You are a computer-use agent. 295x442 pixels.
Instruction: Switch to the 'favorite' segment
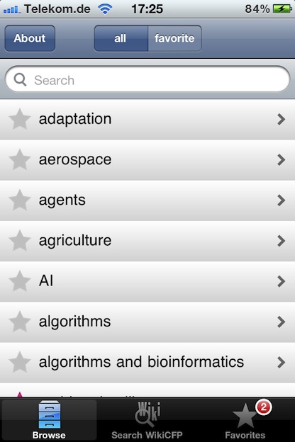[174, 38]
